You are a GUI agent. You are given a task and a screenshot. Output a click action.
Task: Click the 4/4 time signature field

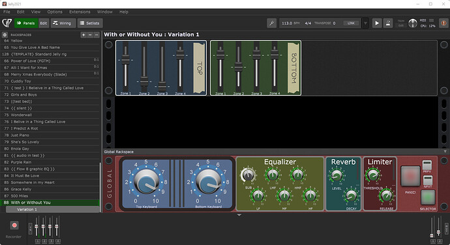tap(308, 23)
